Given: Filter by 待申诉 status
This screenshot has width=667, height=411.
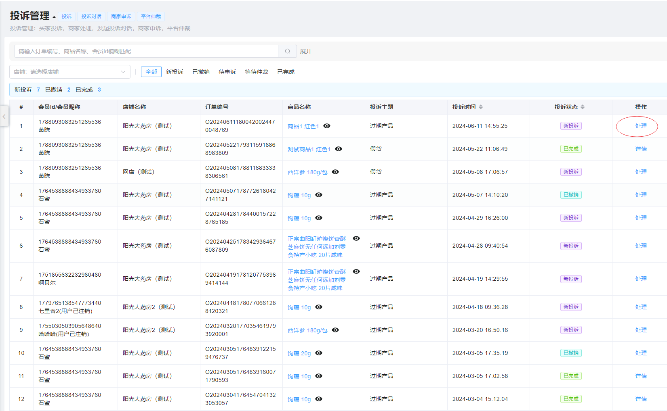Looking at the screenshot, I should tap(227, 72).
